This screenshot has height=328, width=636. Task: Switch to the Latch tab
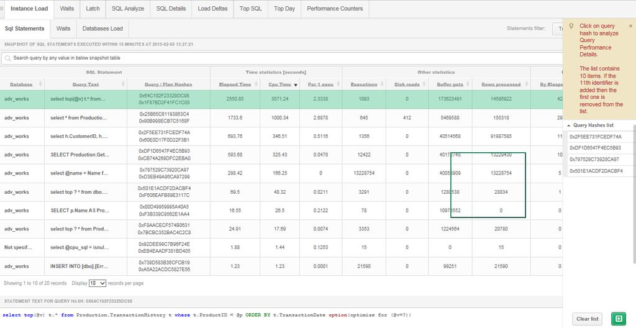(93, 9)
